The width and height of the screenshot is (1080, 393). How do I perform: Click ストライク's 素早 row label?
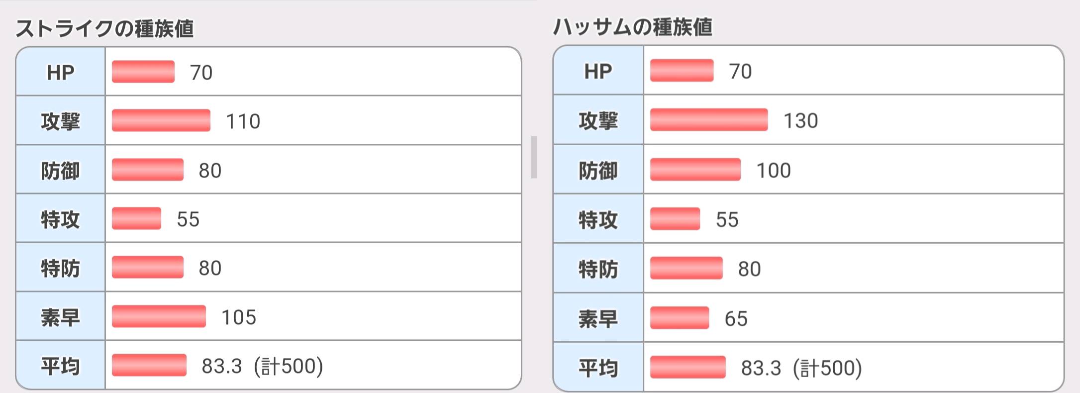coord(60,317)
